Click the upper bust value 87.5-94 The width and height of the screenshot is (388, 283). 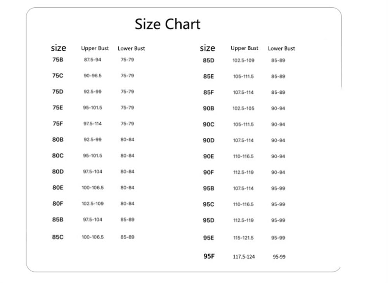[x=93, y=60]
